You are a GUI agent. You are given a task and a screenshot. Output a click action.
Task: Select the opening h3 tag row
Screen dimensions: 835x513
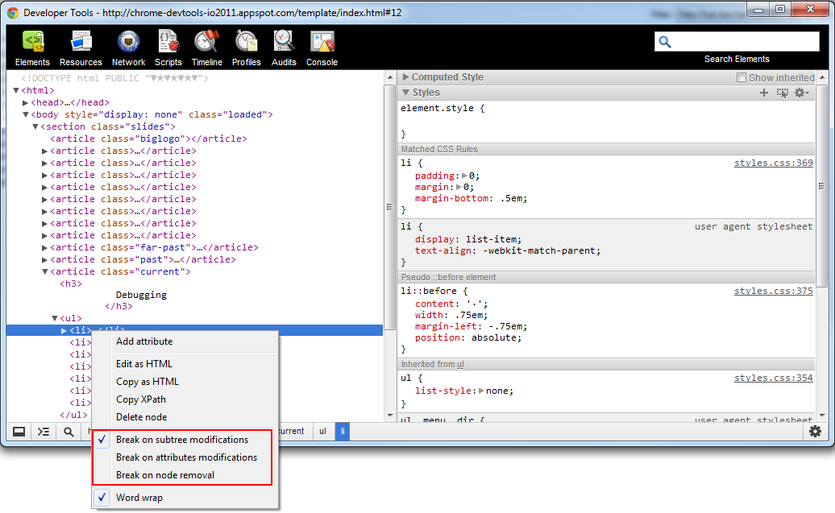pyautogui.click(x=71, y=283)
